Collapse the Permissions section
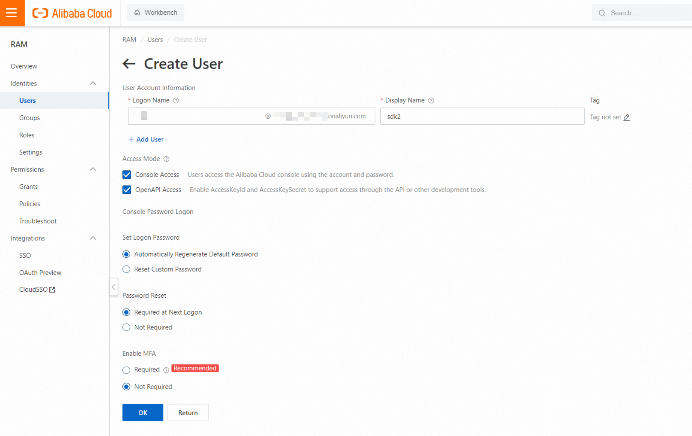The width and height of the screenshot is (692, 436). coord(93,170)
